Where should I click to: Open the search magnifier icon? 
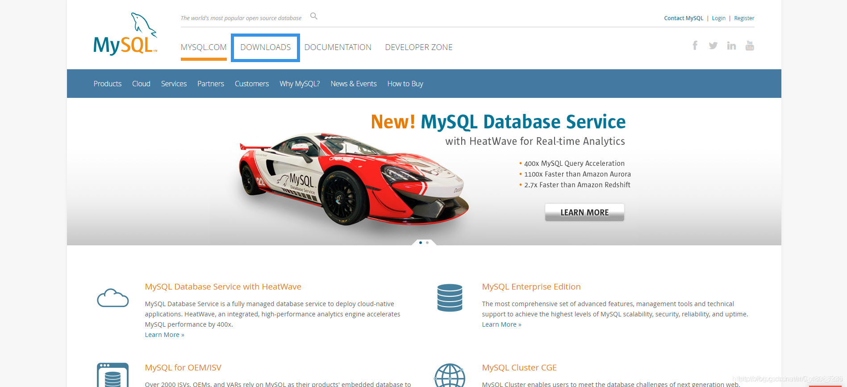(314, 16)
